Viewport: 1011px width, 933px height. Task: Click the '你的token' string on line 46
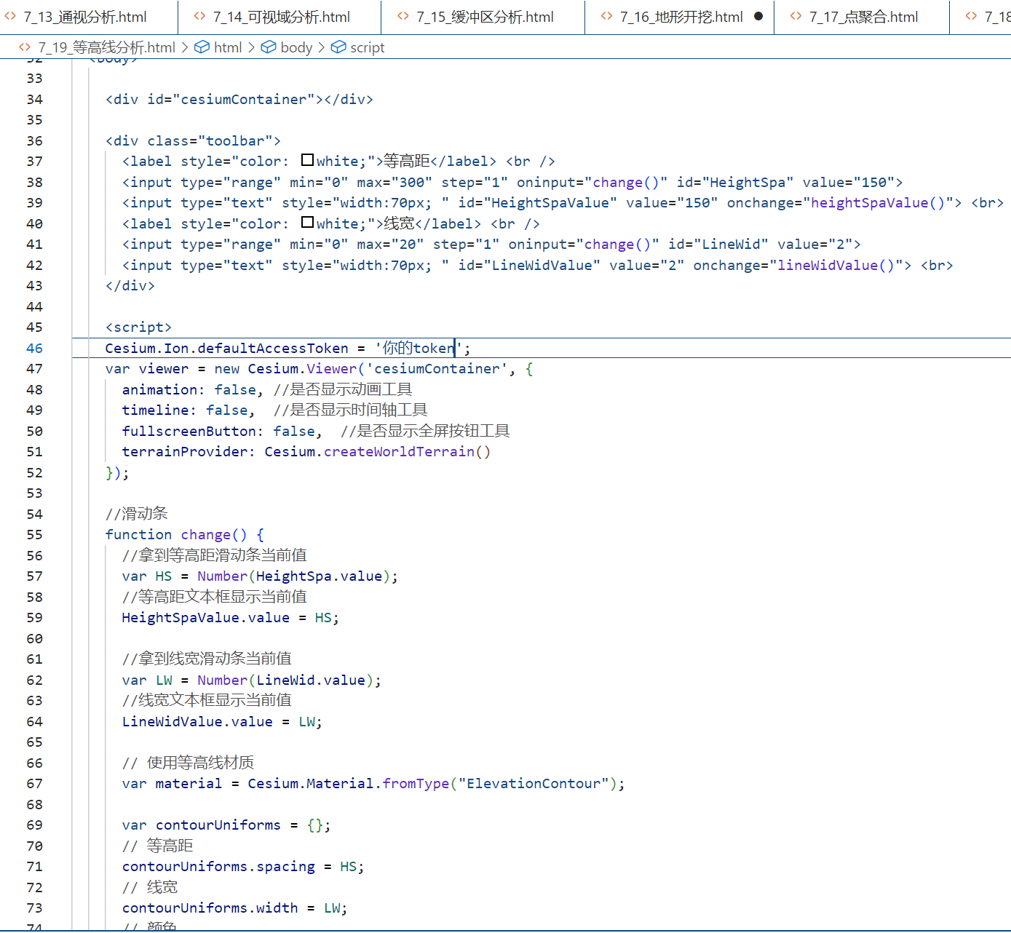click(x=419, y=349)
